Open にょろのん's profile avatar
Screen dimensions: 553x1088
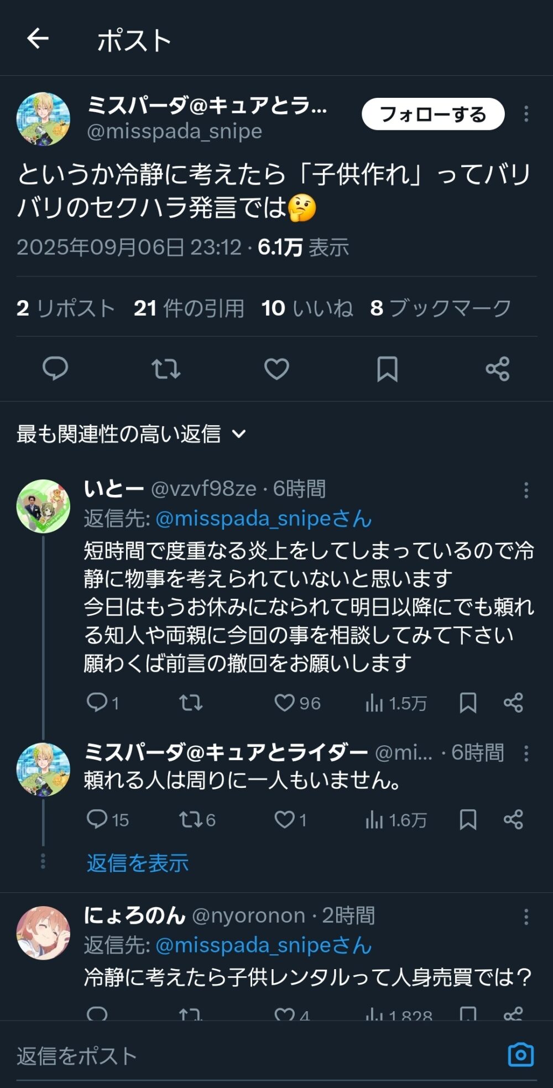point(43,933)
